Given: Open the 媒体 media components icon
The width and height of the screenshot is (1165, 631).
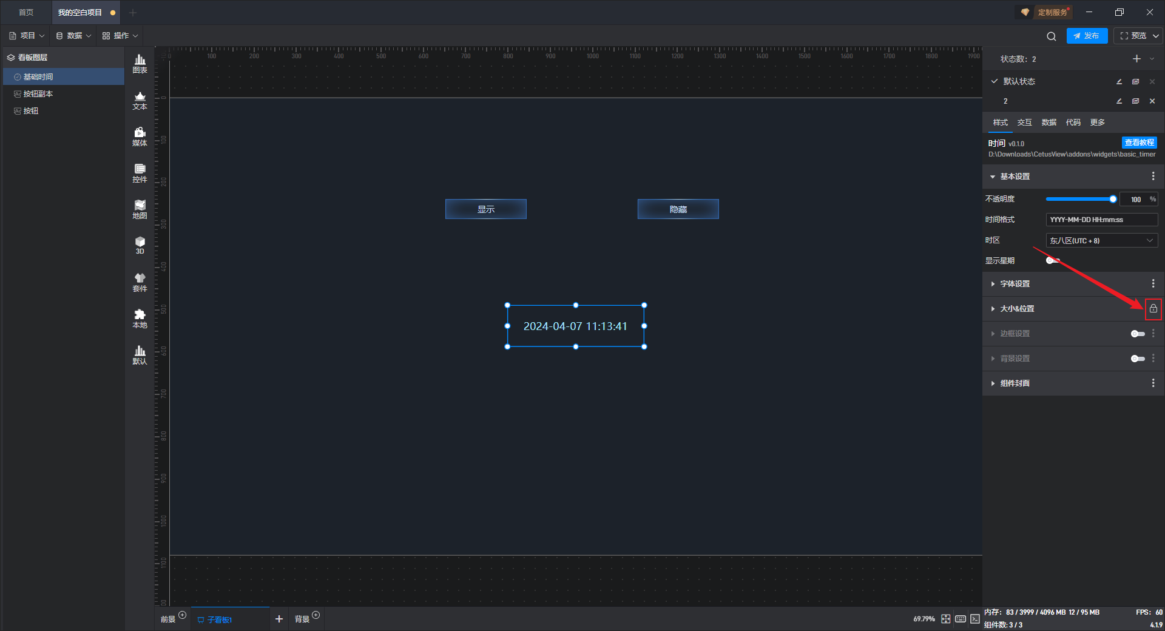Looking at the screenshot, I should [140, 137].
